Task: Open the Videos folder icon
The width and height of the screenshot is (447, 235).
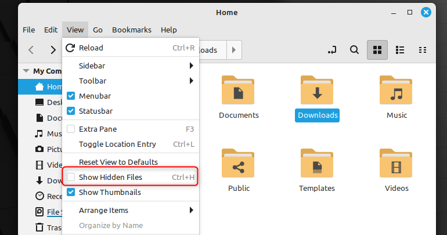Action: pyautogui.click(x=396, y=164)
